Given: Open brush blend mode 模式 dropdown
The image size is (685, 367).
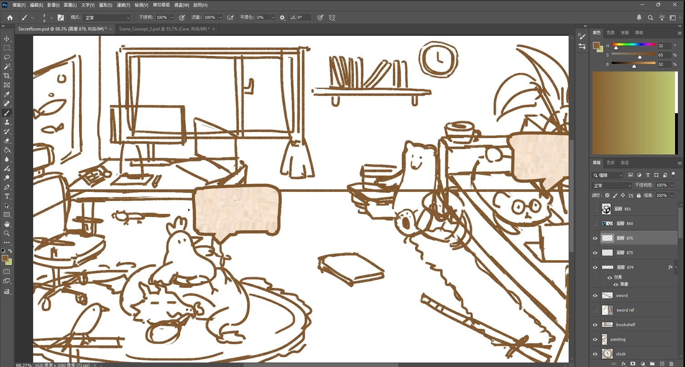Looking at the screenshot, I should coord(107,18).
